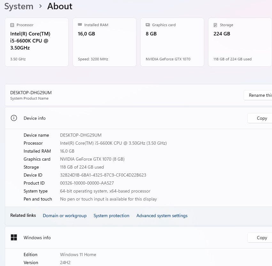Click Device name value DESKTOP-DHG29UM
This screenshot has height=266, width=272.
point(81,135)
